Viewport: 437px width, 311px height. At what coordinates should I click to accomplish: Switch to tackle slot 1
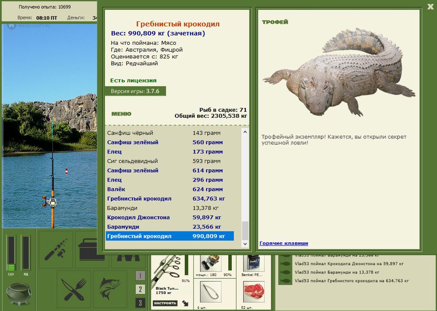140,276
